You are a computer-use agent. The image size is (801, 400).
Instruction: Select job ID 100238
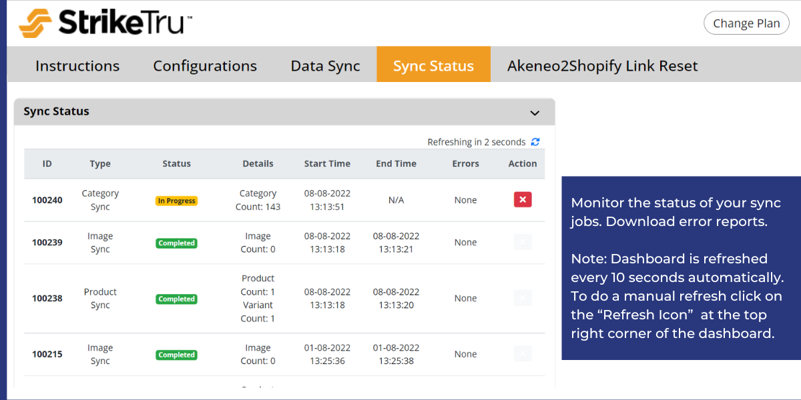point(47,299)
